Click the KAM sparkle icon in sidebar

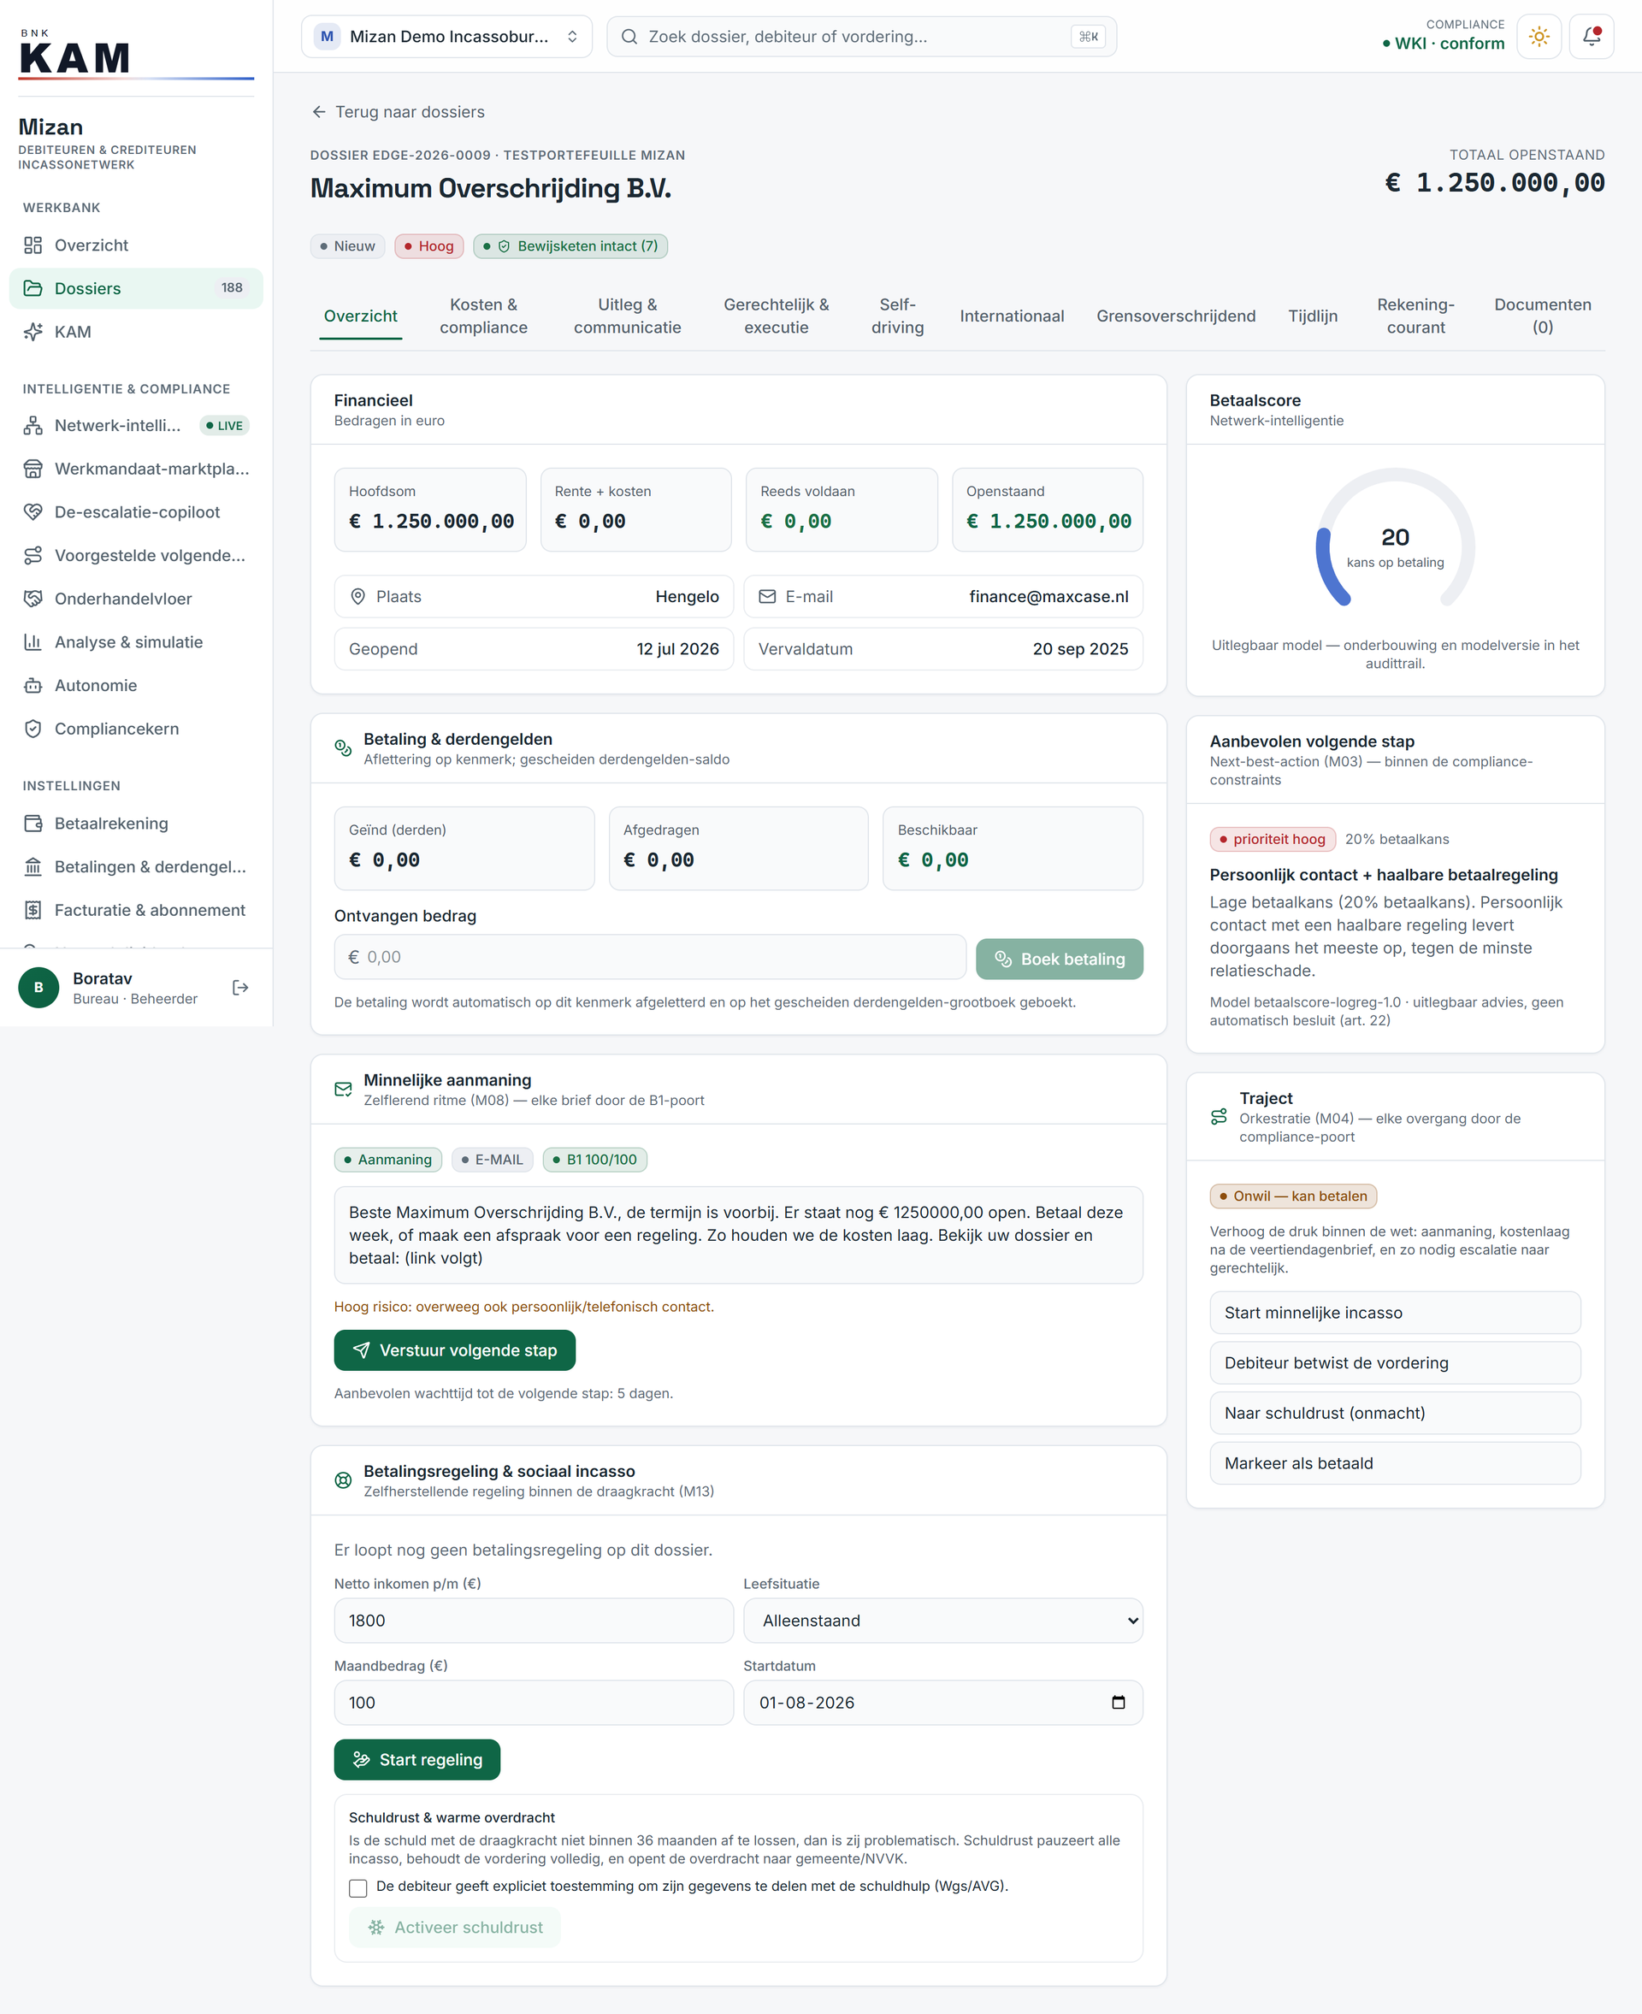tap(33, 332)
